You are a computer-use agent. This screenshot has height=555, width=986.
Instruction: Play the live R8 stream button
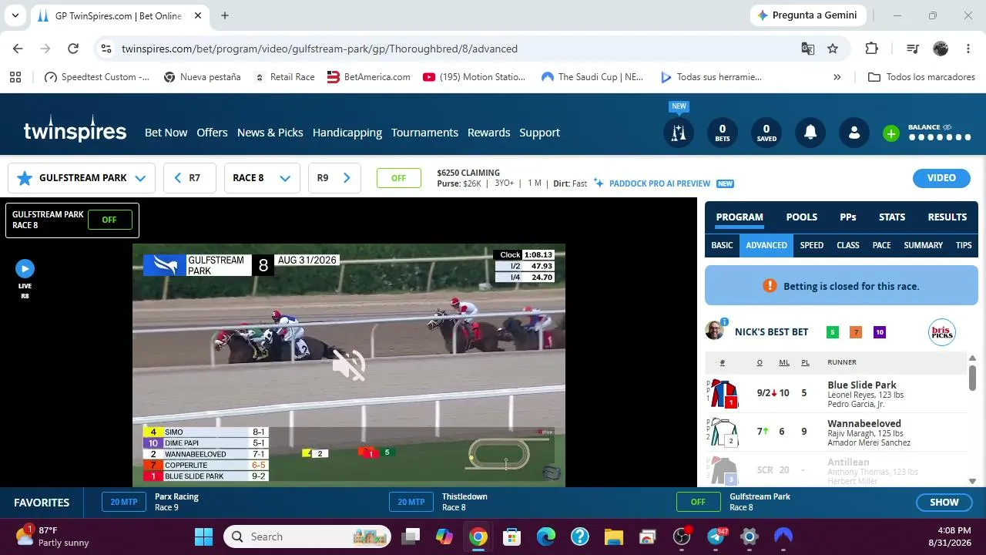pyautogui.click(x=25, y=268)
